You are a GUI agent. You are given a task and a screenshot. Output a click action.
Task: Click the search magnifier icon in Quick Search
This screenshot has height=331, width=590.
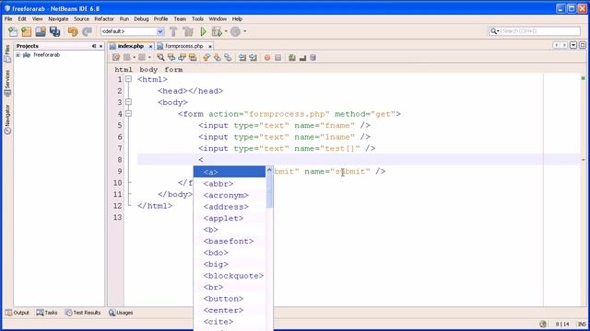tap(494, 31)
